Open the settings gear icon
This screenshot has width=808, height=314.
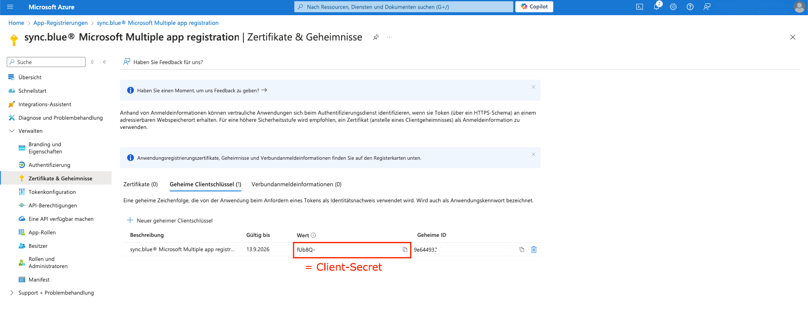(673, 7)
